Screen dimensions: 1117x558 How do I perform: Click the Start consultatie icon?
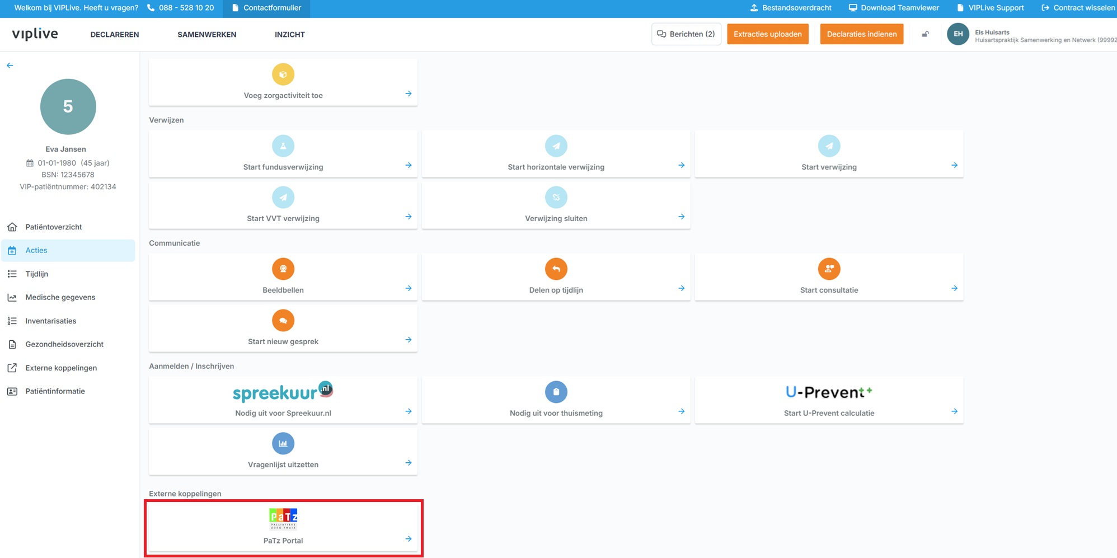pos(829,269)
